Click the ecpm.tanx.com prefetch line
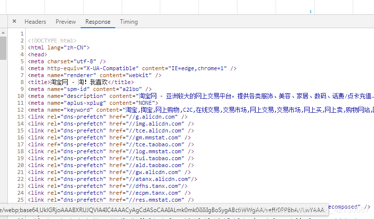This screenshot has height=219, width=374. pos(109,193)
